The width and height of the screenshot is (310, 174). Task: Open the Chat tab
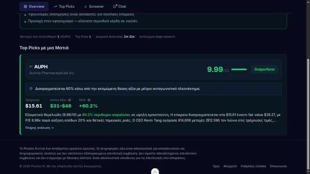(120, 6)
